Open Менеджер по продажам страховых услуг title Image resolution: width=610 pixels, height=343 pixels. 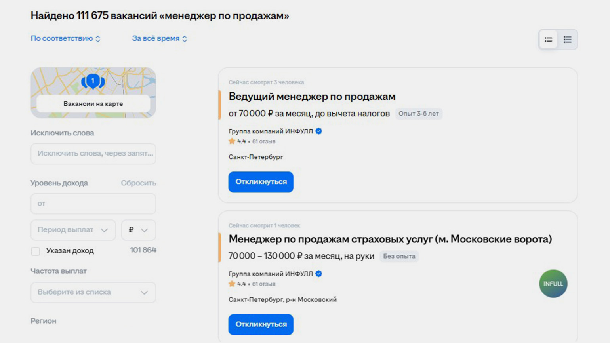click(x=390, y=239)
